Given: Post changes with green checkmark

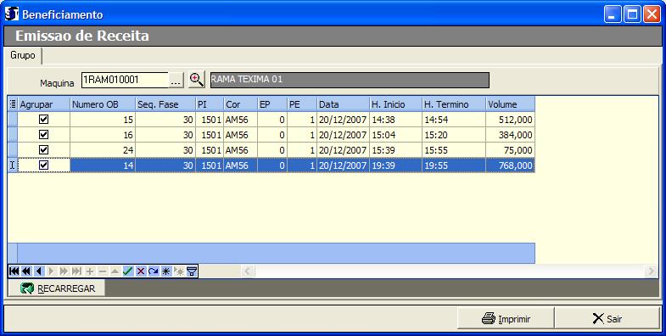Looking at the screenshot, I should tap(128, 272).
